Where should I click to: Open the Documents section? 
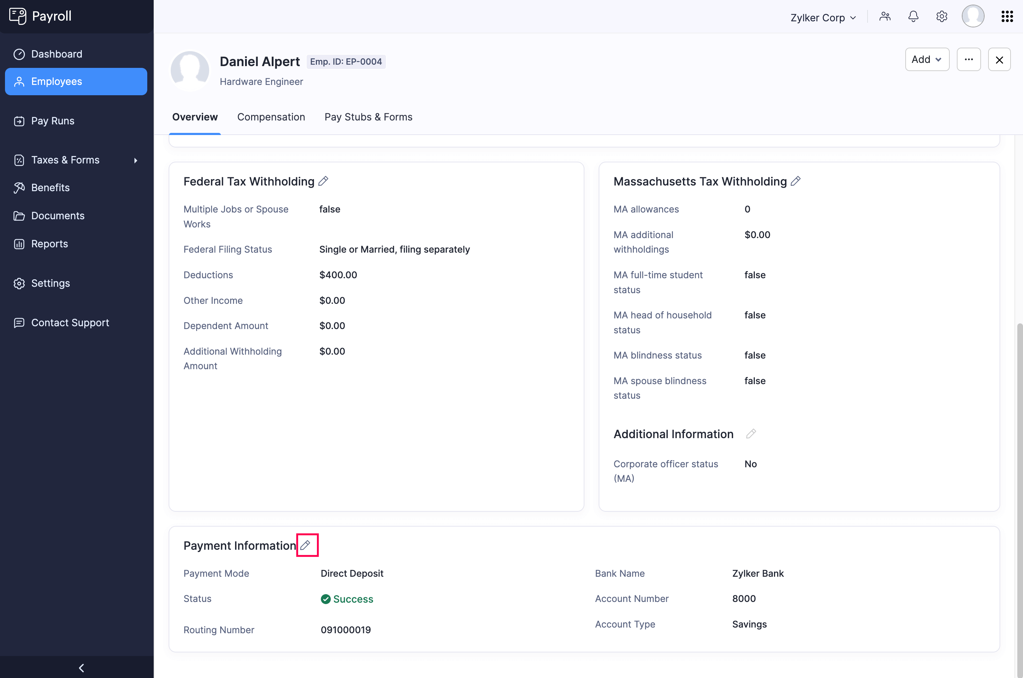pyautogui.click(x=58, y=215)
